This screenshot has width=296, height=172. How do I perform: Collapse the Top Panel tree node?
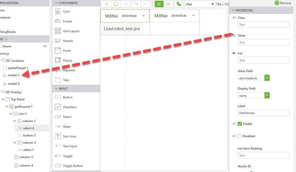click(3, 99)
